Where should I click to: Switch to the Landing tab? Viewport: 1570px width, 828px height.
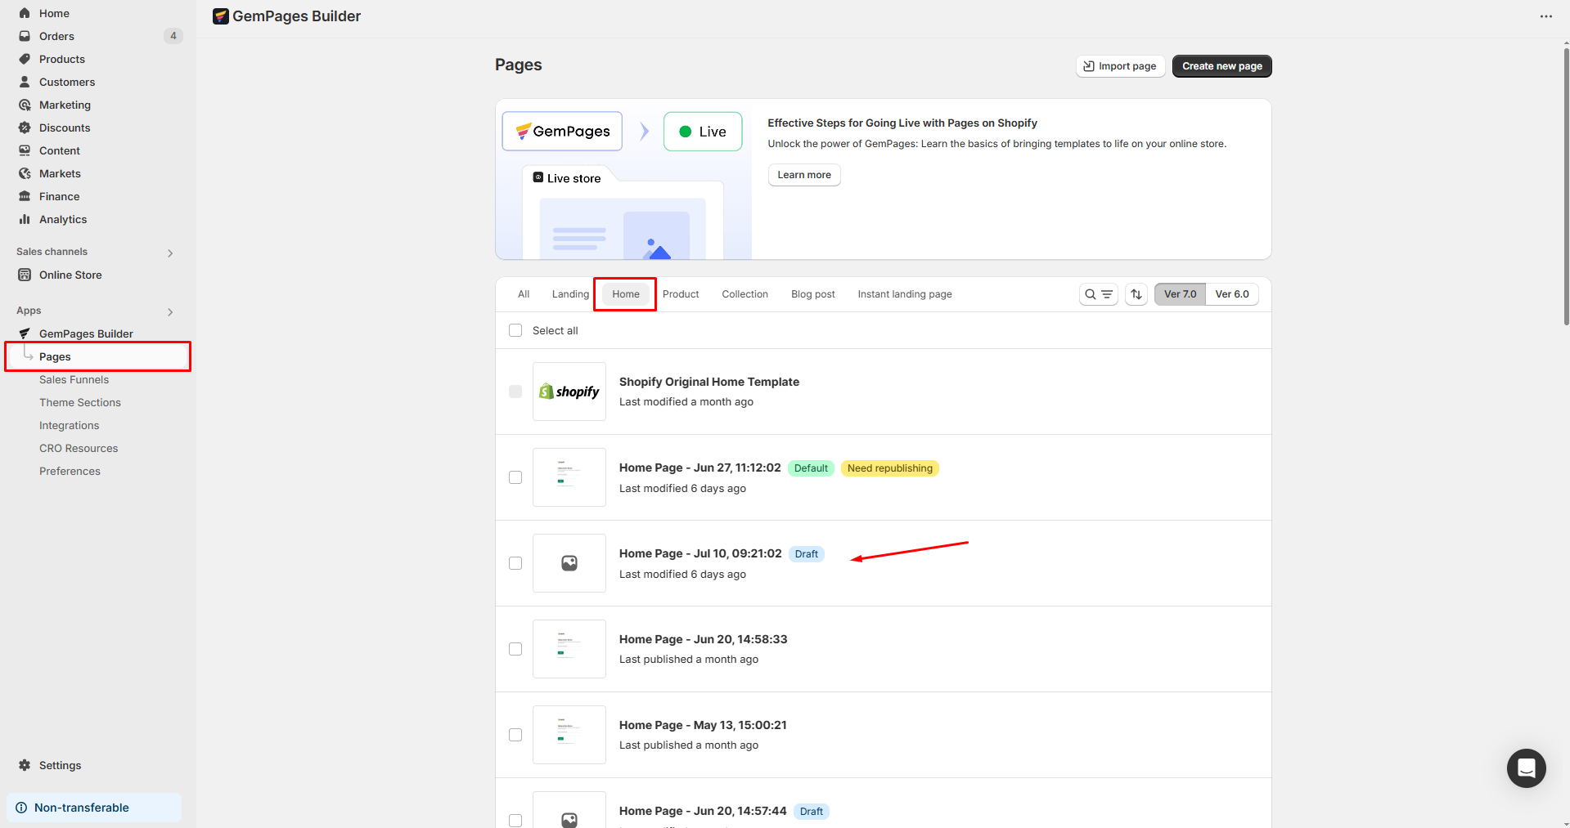569,293
